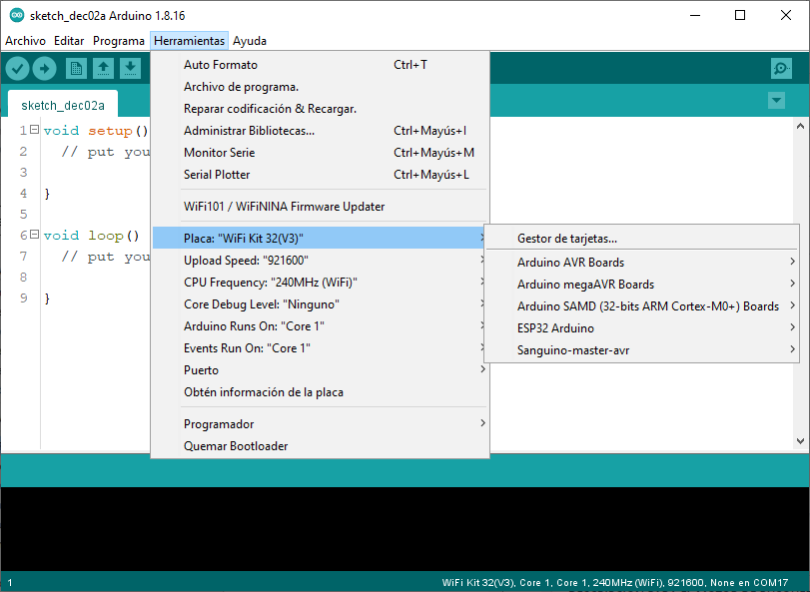
Task: Minimize the Arduino IDE window
Action: tap(695, 15)
